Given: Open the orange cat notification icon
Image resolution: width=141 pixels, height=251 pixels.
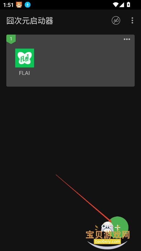Looking at the screenshot, I should [19, 5].
